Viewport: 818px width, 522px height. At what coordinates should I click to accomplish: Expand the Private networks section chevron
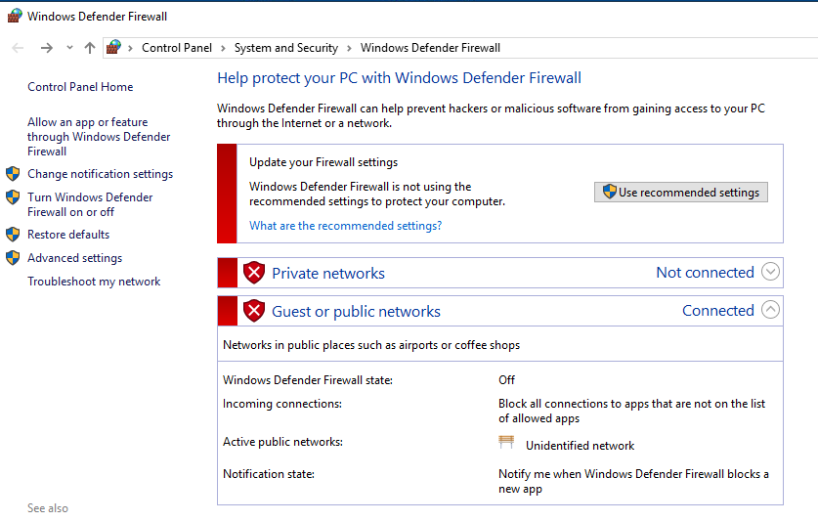click(x=770, y=272)
